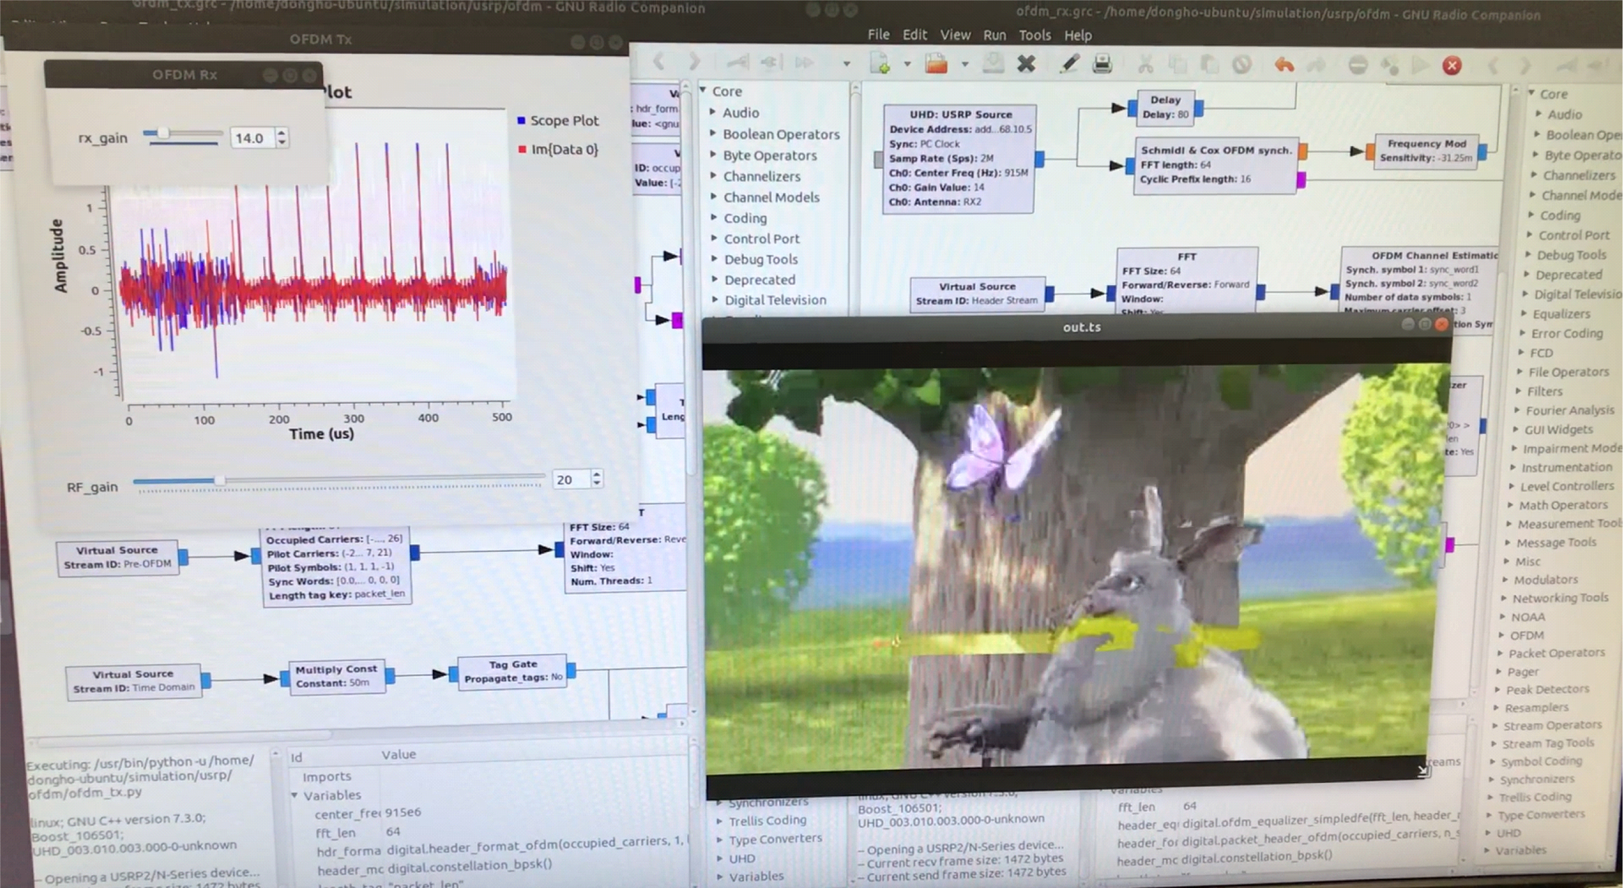Screen dimensions: 1623x888
Task: Click the RF_gain value field showing 20
Action: pyautogui.click(x=572, y=479)
